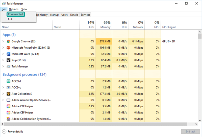
Task: Switch to the Services tab
Action: point(85,15)
